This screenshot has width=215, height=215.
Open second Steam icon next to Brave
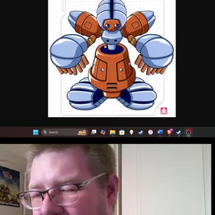[179, 132]
